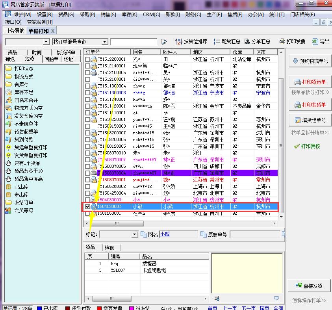Viewport: 332px width, 310px height.
Task: Click the 打印发货单 button
Action: click(x=310, y=105)
